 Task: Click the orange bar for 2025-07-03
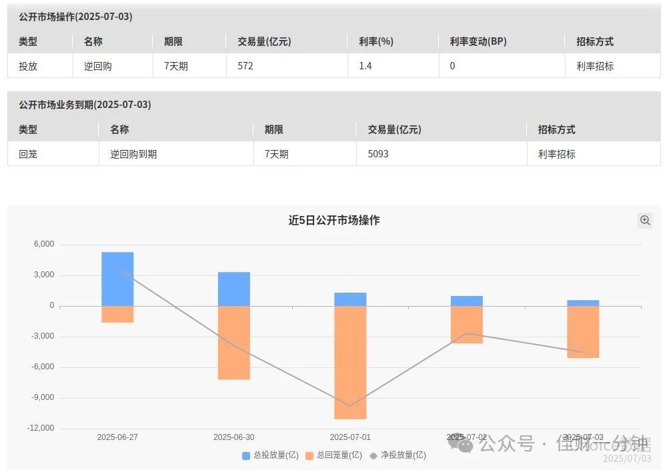click(x=583, y=332)
